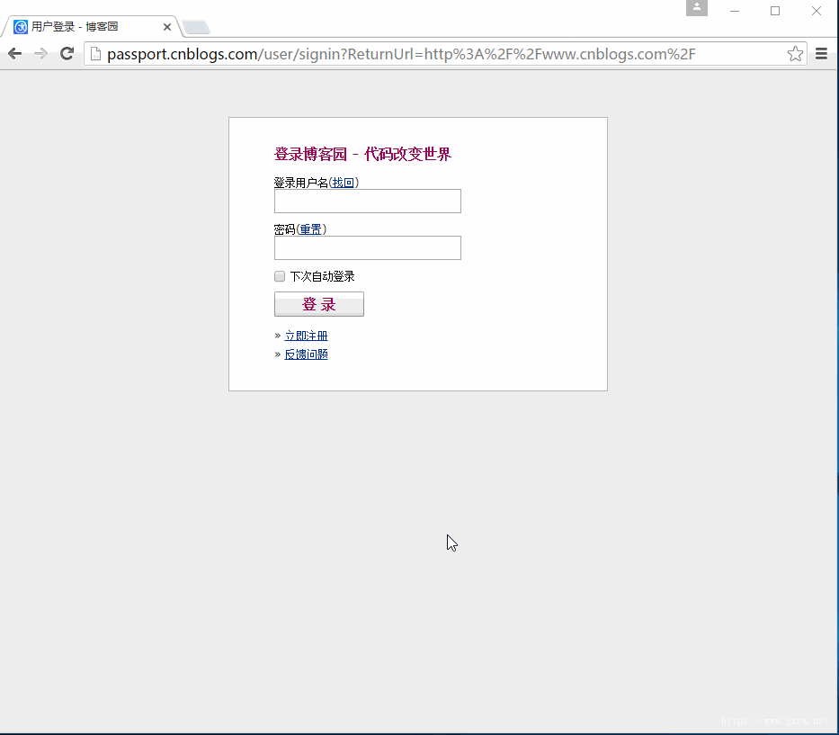Open the 重置 password reset link

coord(310,229)
